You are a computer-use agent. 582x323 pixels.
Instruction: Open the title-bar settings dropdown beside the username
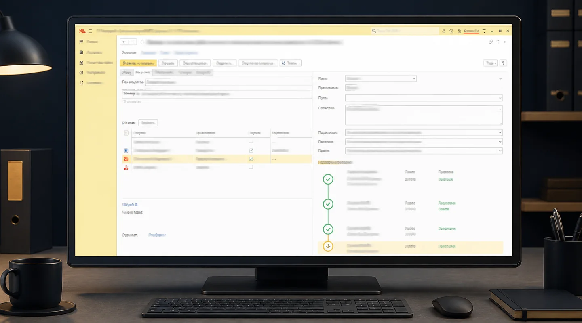484,31
